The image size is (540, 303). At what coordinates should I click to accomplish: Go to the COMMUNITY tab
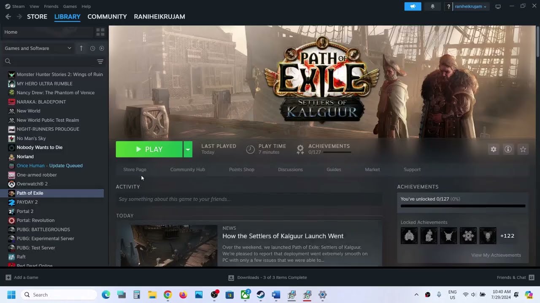pyautogui.click(x=107, y=16)
